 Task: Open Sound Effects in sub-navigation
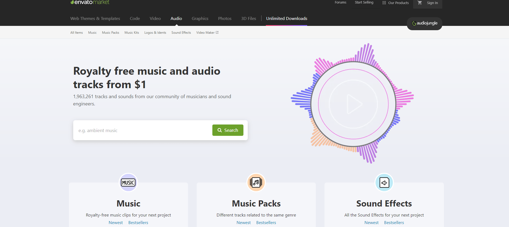[181, 33]
